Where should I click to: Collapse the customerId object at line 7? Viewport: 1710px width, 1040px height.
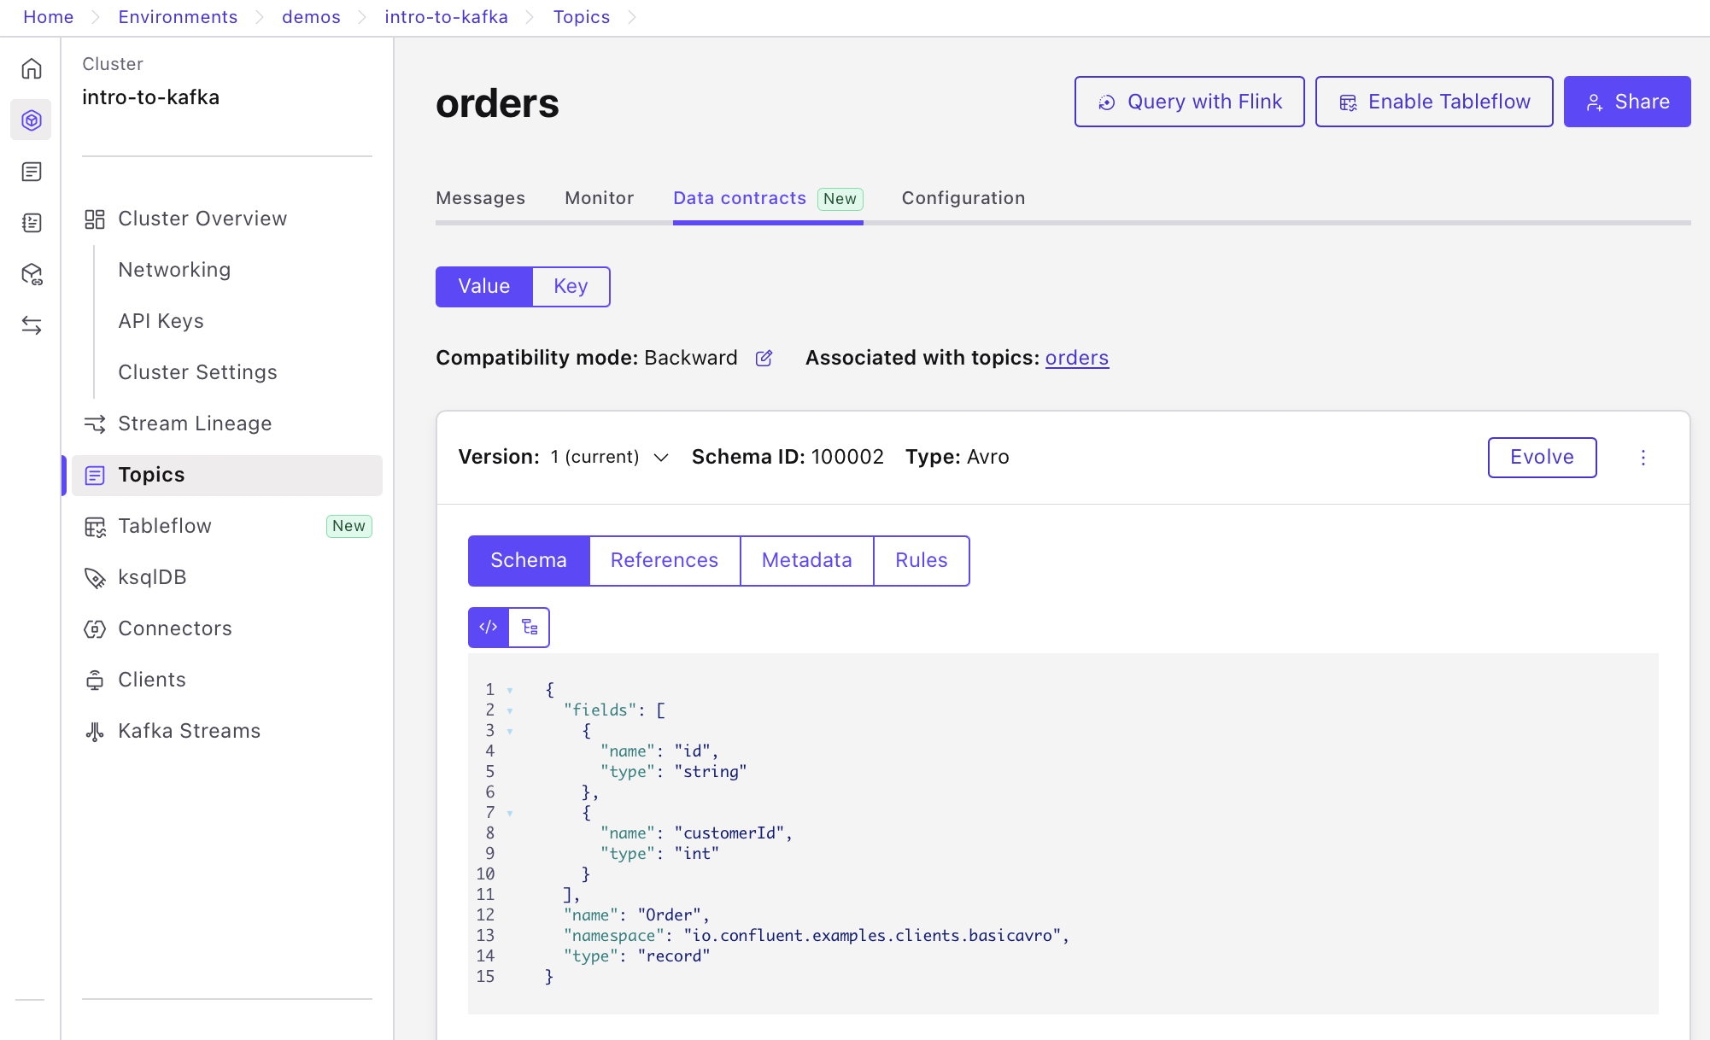pos(510,813)
